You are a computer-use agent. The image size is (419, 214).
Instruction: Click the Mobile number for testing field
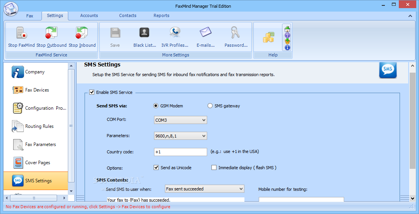click(301, 199)
